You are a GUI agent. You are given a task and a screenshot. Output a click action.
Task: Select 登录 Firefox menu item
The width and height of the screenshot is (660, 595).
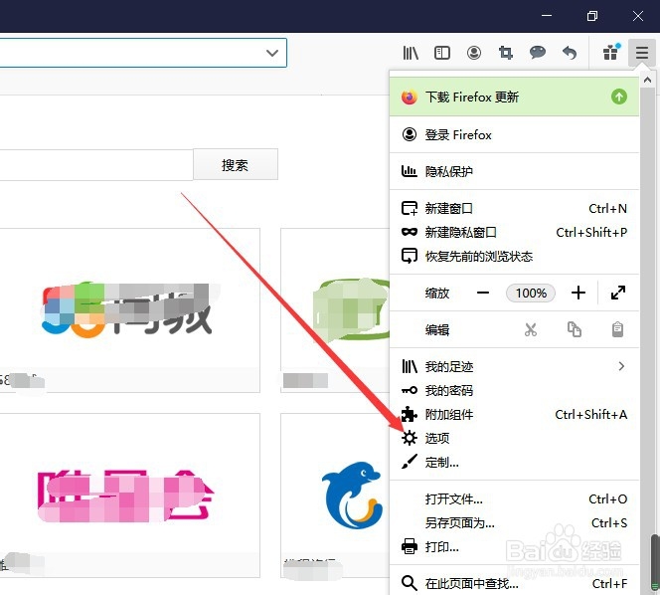514,135
